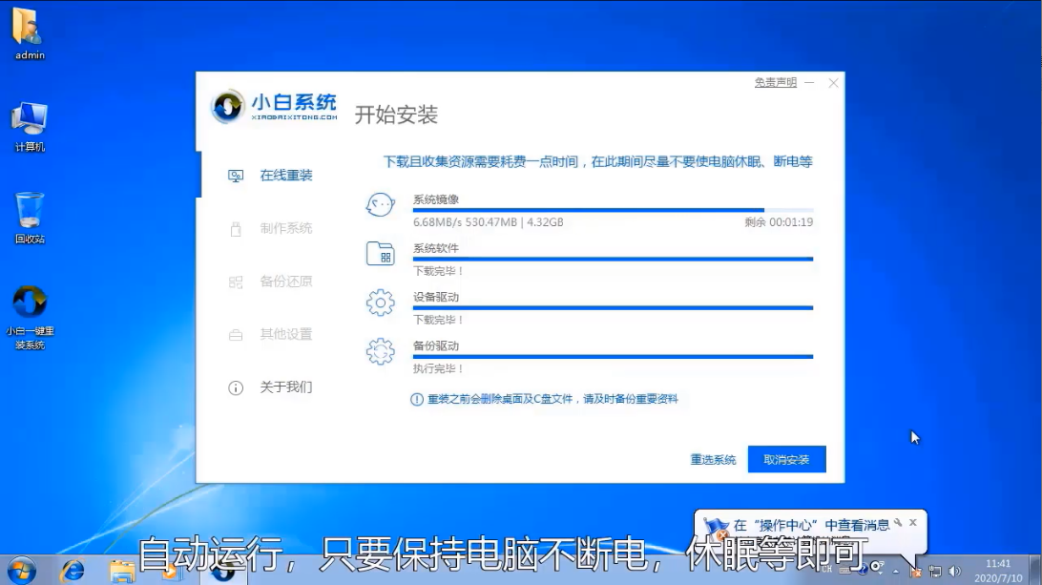Screen dimensions: 1042x585
Task: Click the 备份驱动 gear icon
Action: [x=380, y=351]
